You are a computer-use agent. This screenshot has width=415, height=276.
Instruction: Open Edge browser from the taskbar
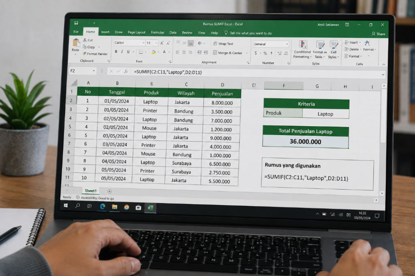point(103,206)
